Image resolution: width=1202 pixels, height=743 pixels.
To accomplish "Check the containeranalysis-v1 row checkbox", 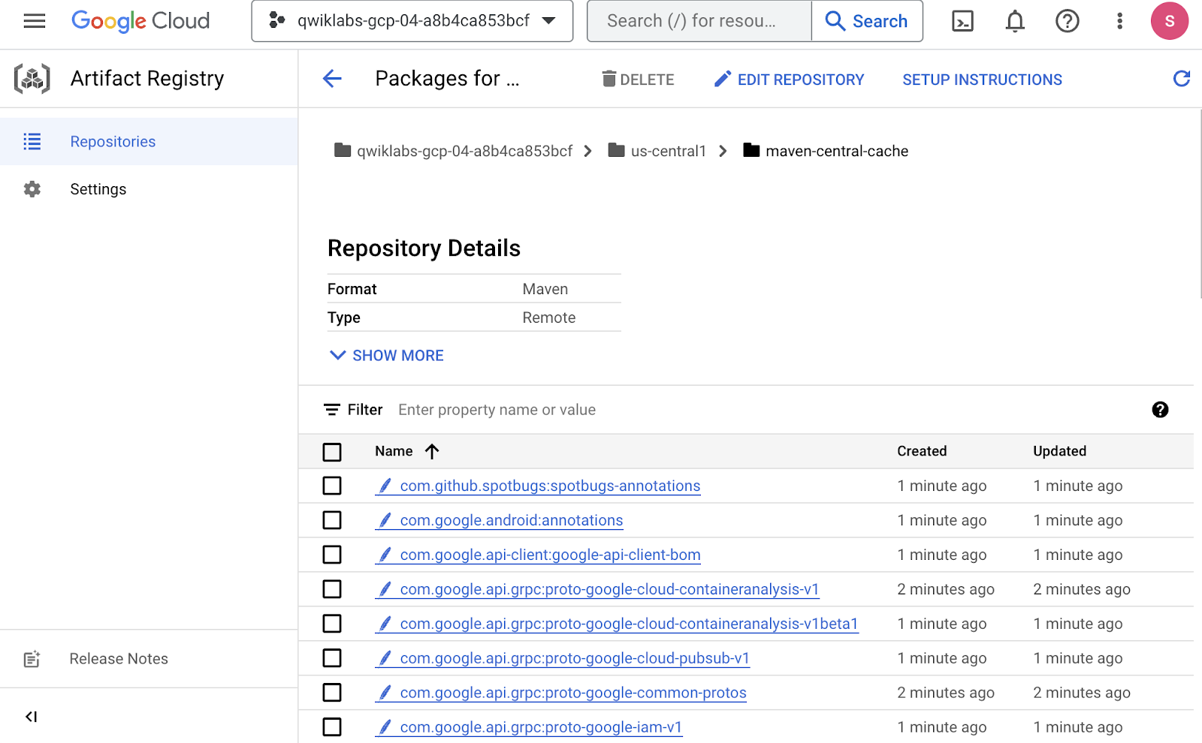I will [332, 589].
